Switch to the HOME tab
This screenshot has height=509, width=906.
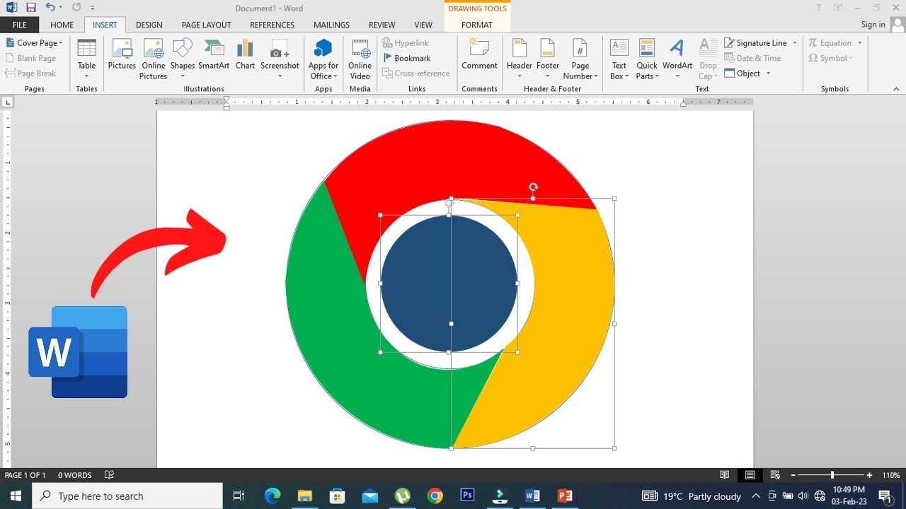click(x=62, y=25)
